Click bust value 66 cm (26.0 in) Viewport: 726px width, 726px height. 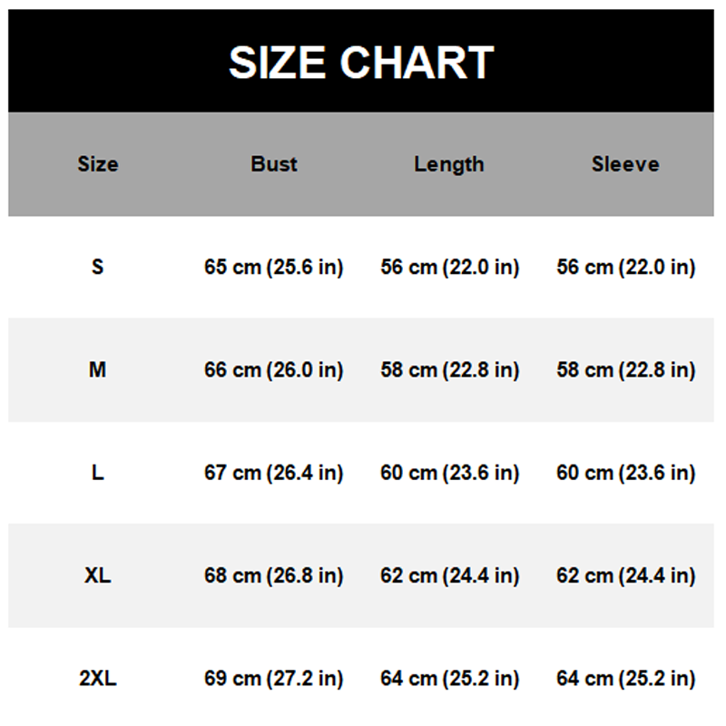pos(274,370)
